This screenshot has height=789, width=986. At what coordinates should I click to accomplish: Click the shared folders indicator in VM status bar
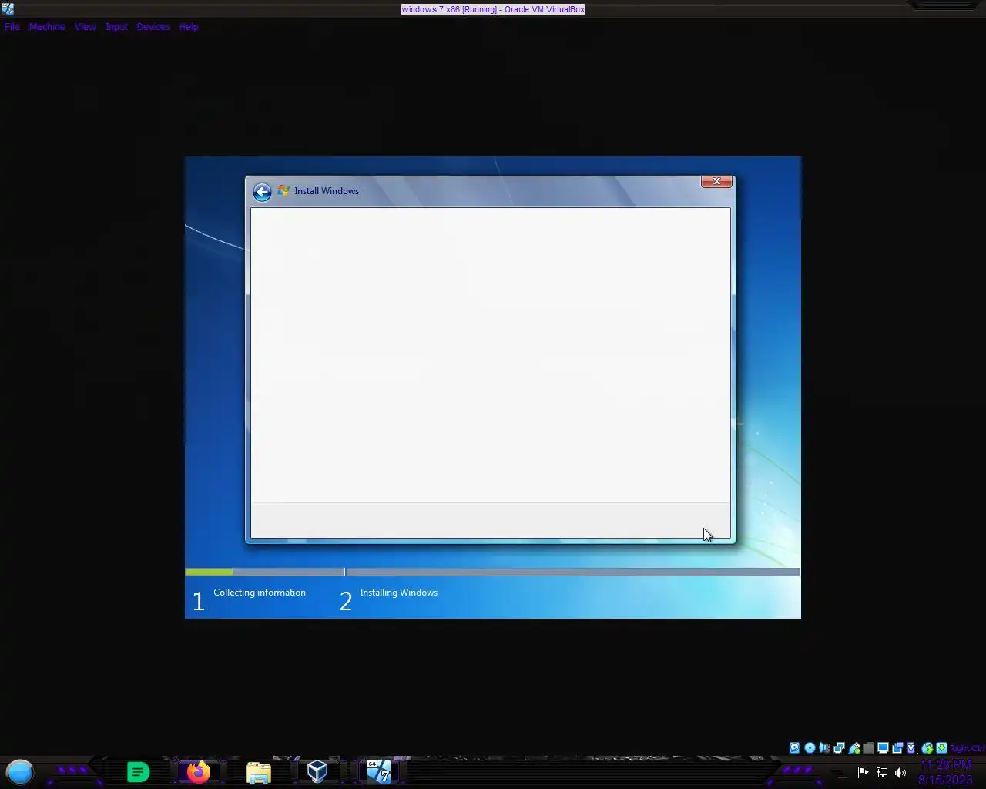point(868,747)
